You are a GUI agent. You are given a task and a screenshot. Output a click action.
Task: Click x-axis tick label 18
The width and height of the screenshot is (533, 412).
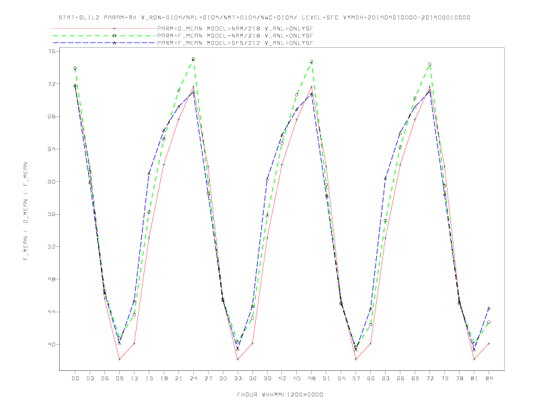[164, 378]
